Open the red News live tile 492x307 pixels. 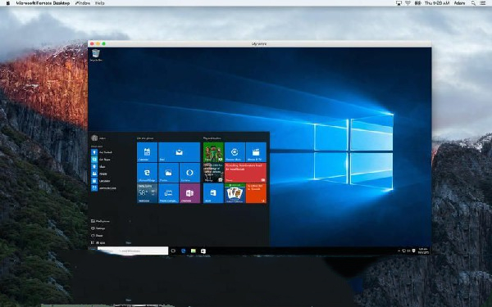pos(245,173)
